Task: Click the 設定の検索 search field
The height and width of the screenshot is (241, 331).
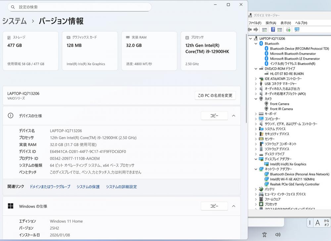Action: pos(79,7)
